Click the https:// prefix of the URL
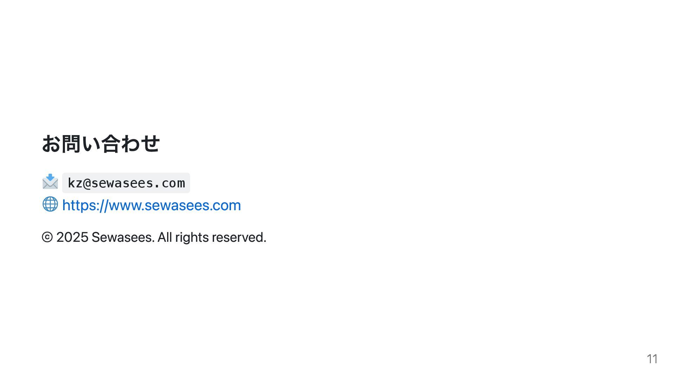This screenshot has width=674, height=379. coord(85,205)
